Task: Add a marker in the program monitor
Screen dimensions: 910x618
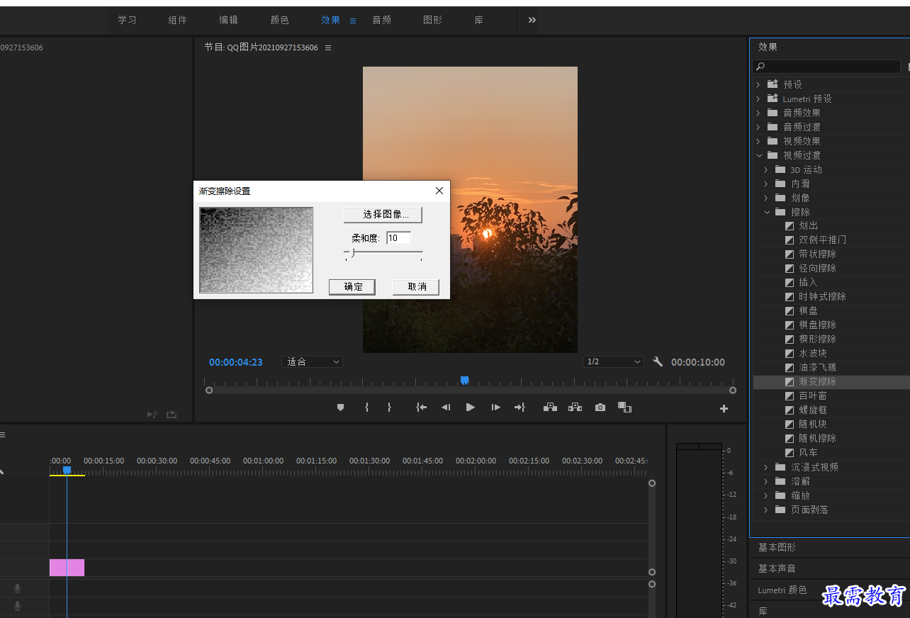Action: [x=340, y=408]
